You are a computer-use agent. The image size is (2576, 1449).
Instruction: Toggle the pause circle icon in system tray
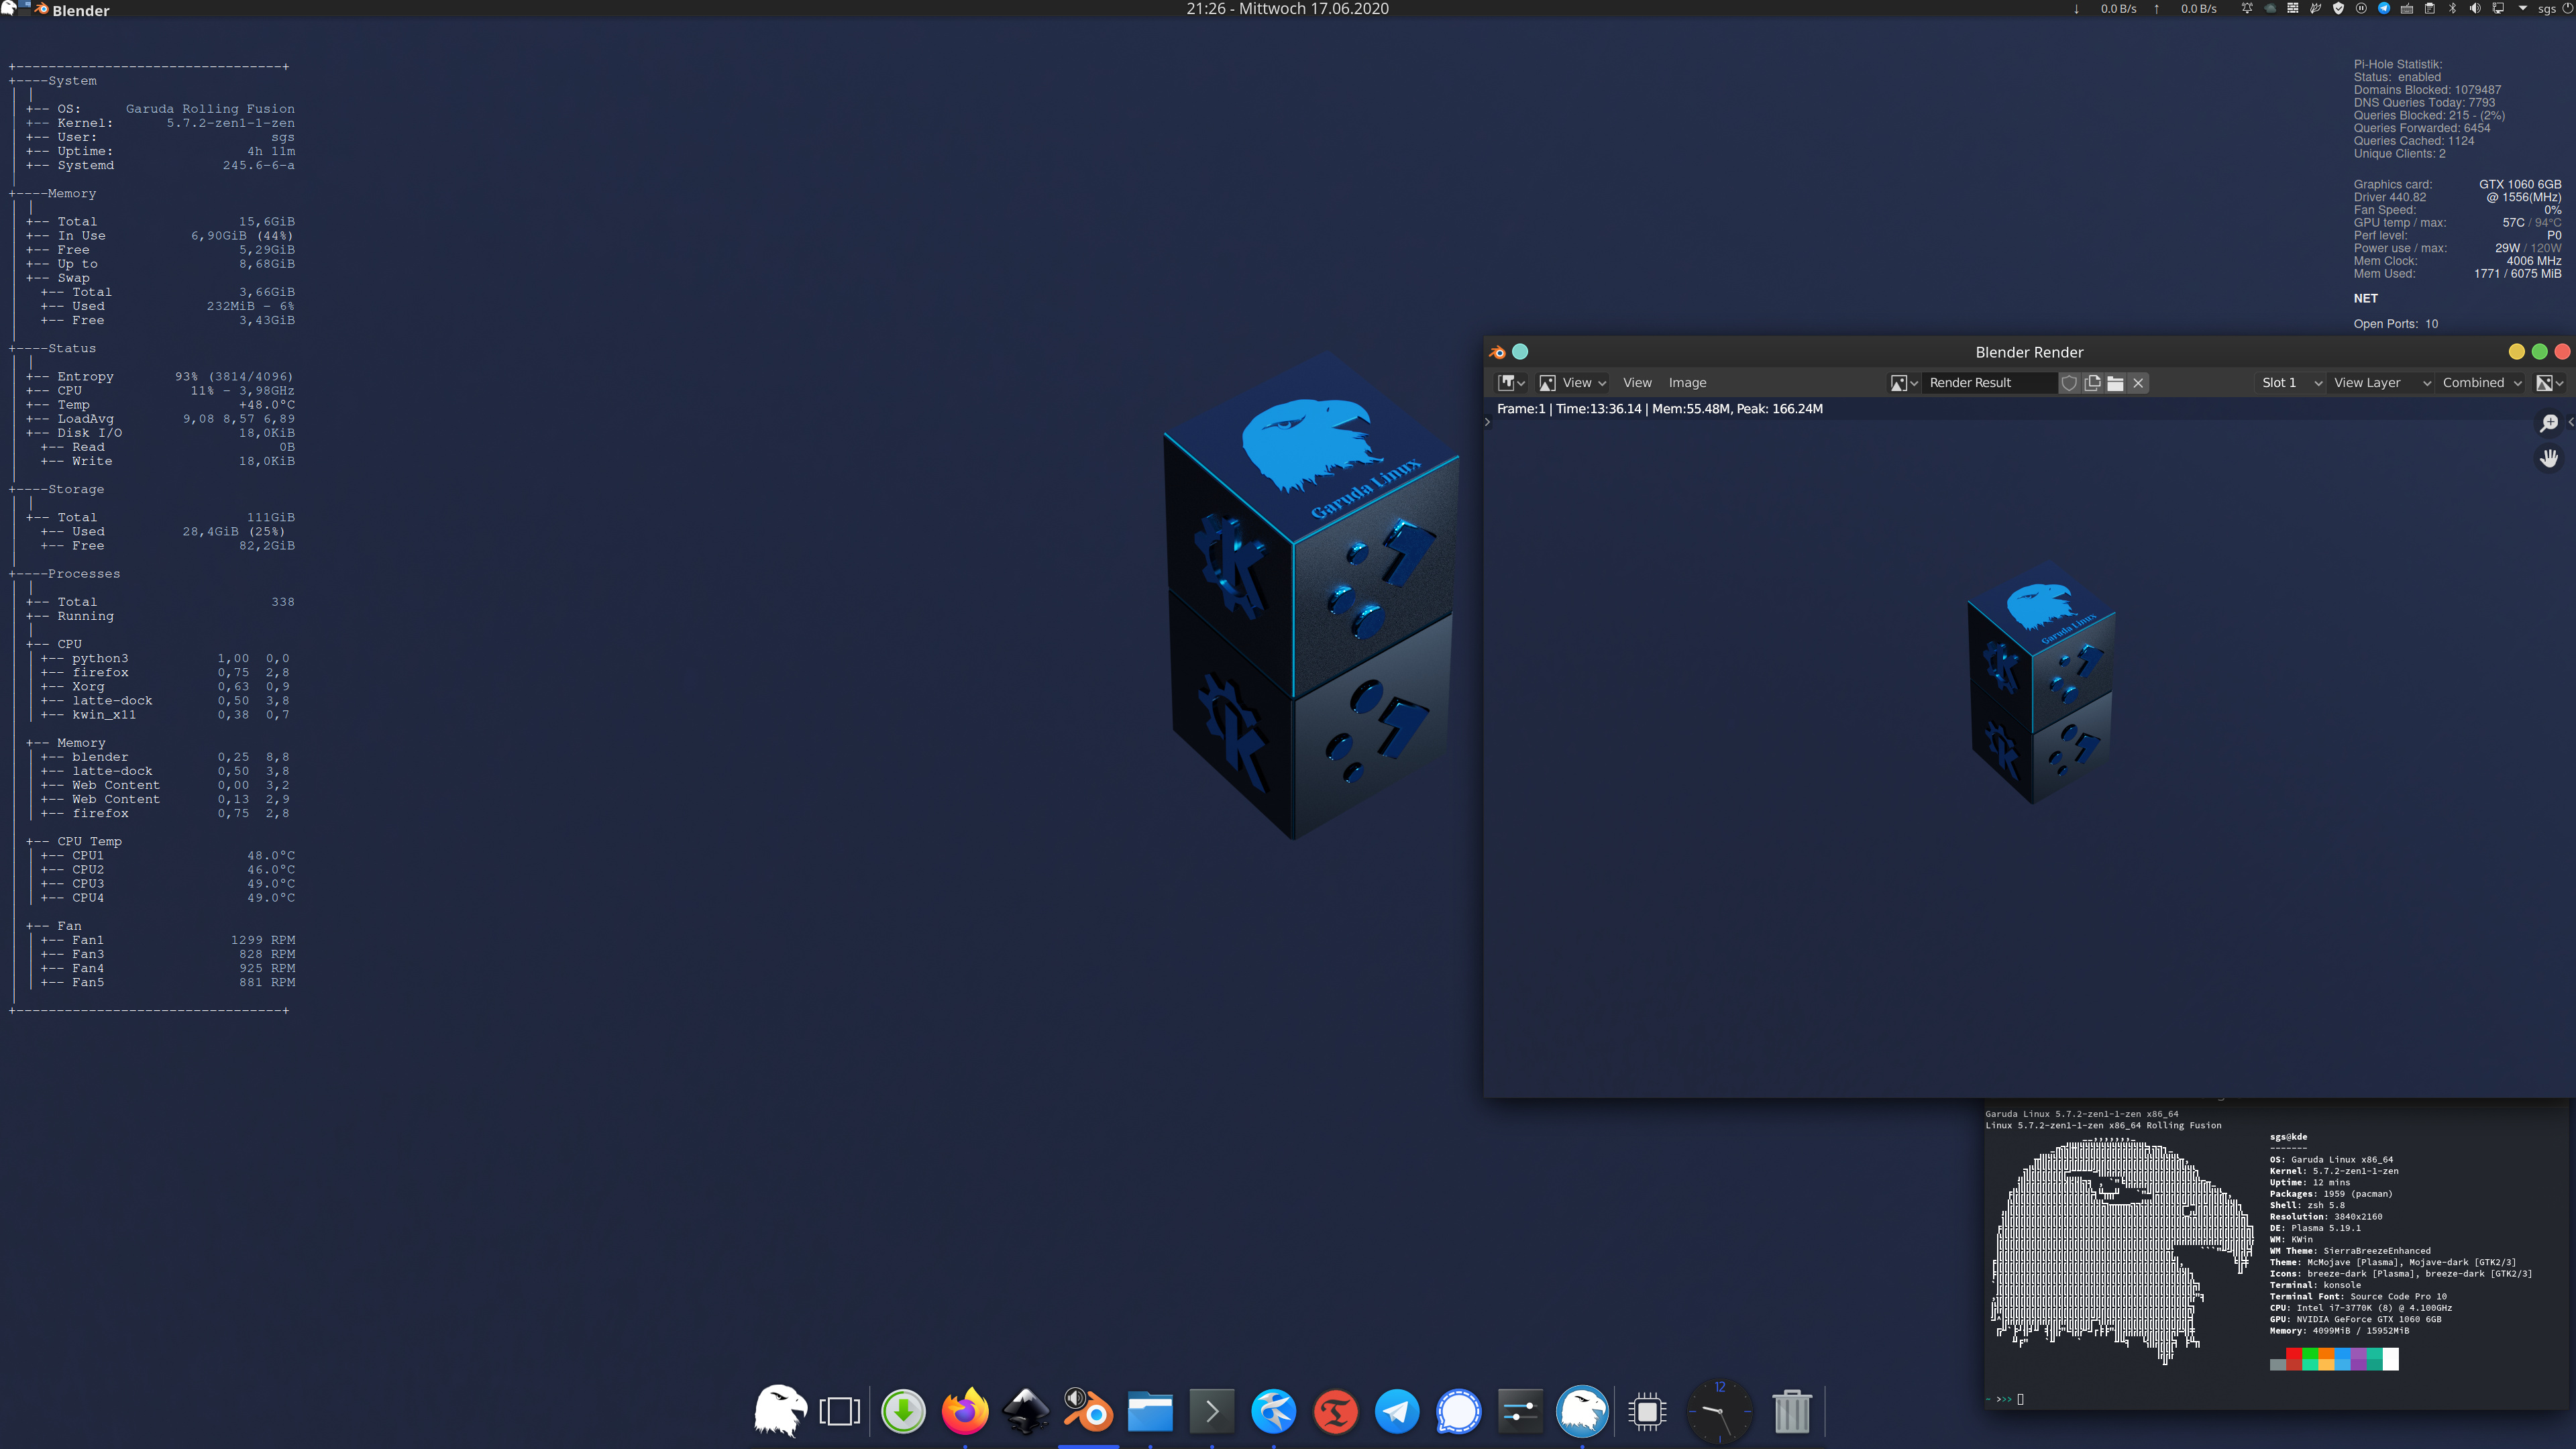[x=2361, y=8]
